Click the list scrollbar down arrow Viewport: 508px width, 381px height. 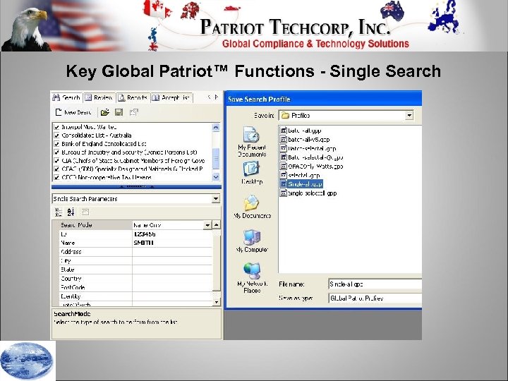(216, 177)
